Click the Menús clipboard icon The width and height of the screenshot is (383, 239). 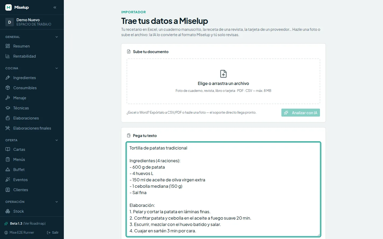pos(8,160)
